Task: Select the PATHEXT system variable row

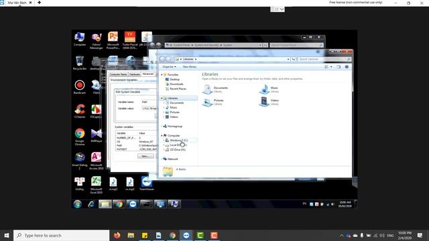Action: coord(136,149)
